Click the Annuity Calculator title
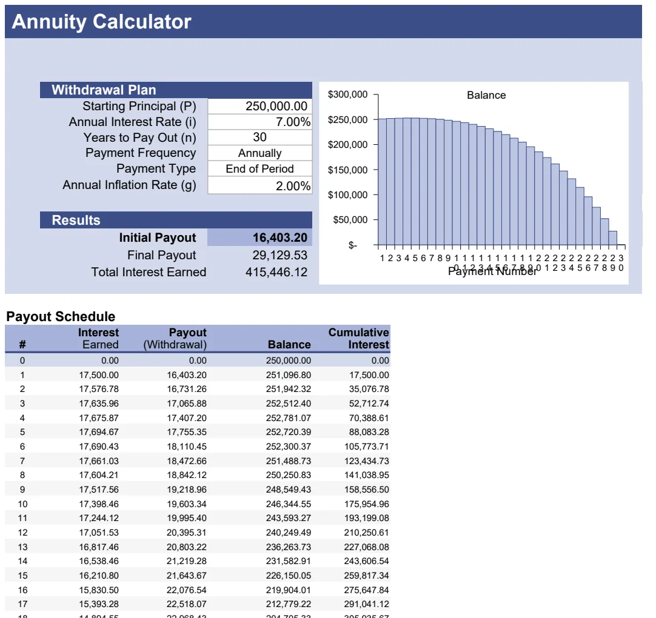This screenshot has height=618, width=656. [x=102, y=22]
